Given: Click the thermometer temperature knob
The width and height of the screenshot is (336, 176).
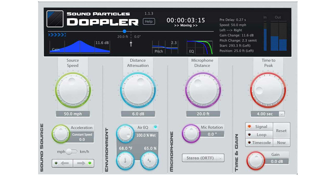Looking at the screenshot, I should pyautogui.click(x=125, y=160).
